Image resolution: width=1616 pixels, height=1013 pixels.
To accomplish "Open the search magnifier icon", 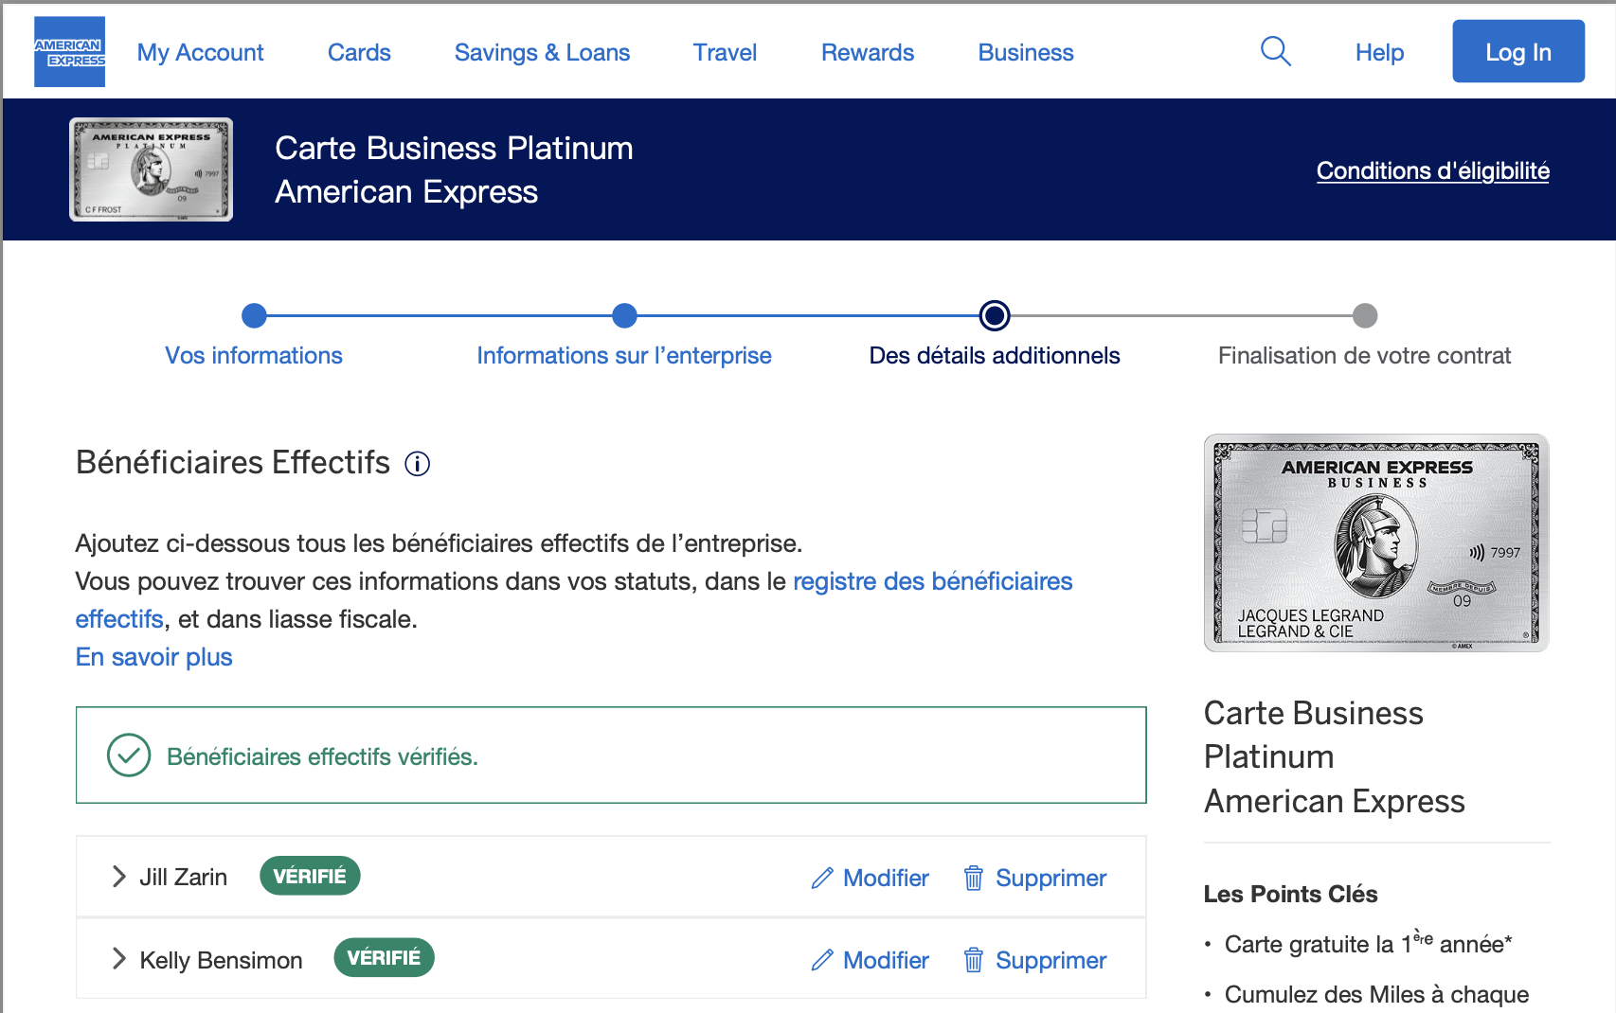I will click(1276, 51).
